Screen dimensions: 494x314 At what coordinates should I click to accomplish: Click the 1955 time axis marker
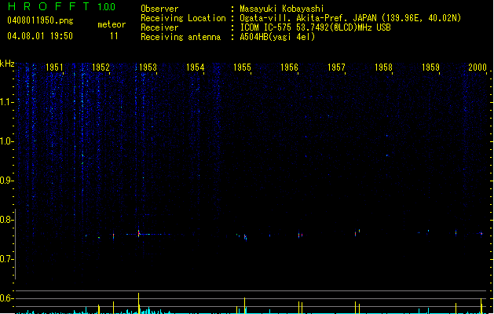pos(242,67)
